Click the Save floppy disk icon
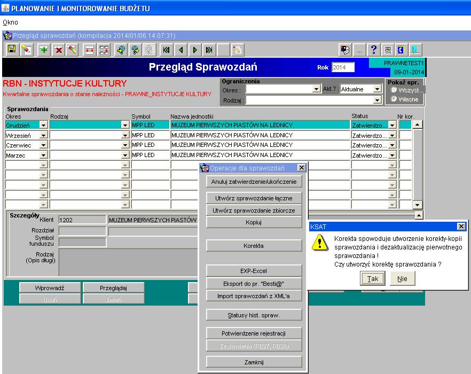471x374 pixels. [x=12, y=49]
